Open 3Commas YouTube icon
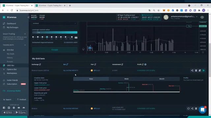The width and height of the screenshot is (211, 118). click(19, 108)
